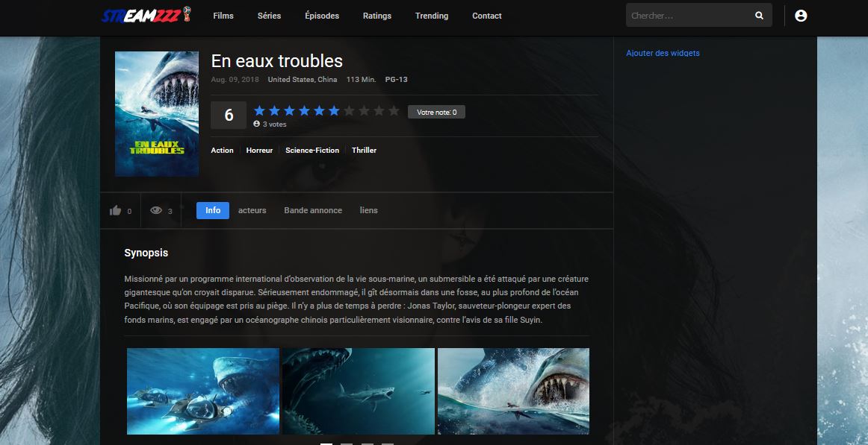Image resolution: width=868 pixels, height=445 pixels.
Task: Rate the film six stars
Action: coord(334,111)
